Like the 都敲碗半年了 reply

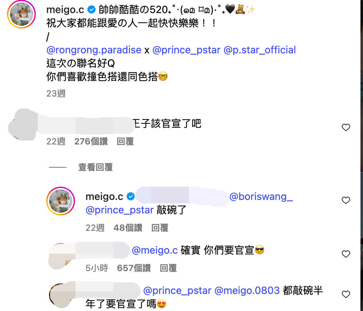point(346,294)
